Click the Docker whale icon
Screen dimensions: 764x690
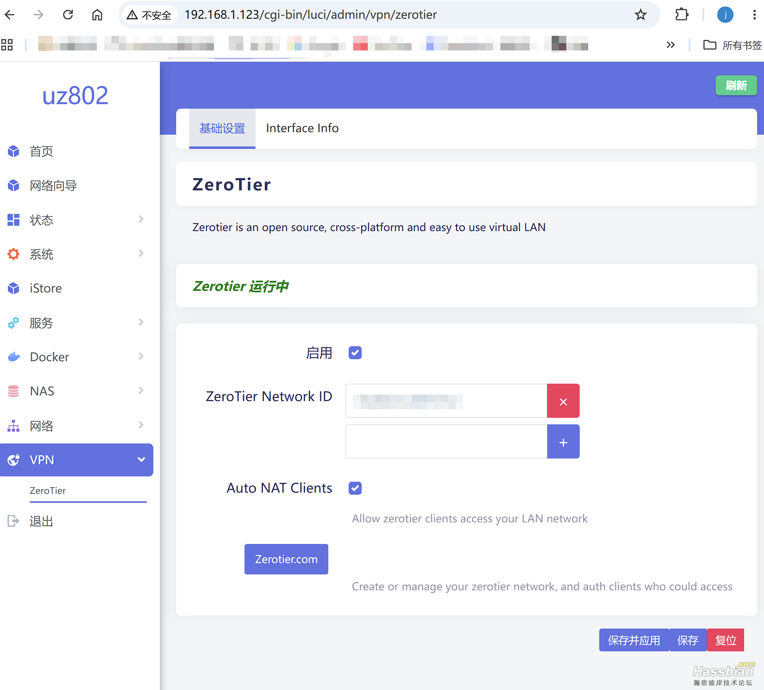[x=13, y=357]
